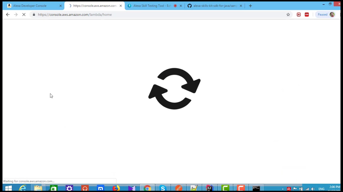Image resolution: width=343 pixels, height=192 pixels.
Task: Close the Alexa Developer Console tab
Action: (x=61, y=6)
